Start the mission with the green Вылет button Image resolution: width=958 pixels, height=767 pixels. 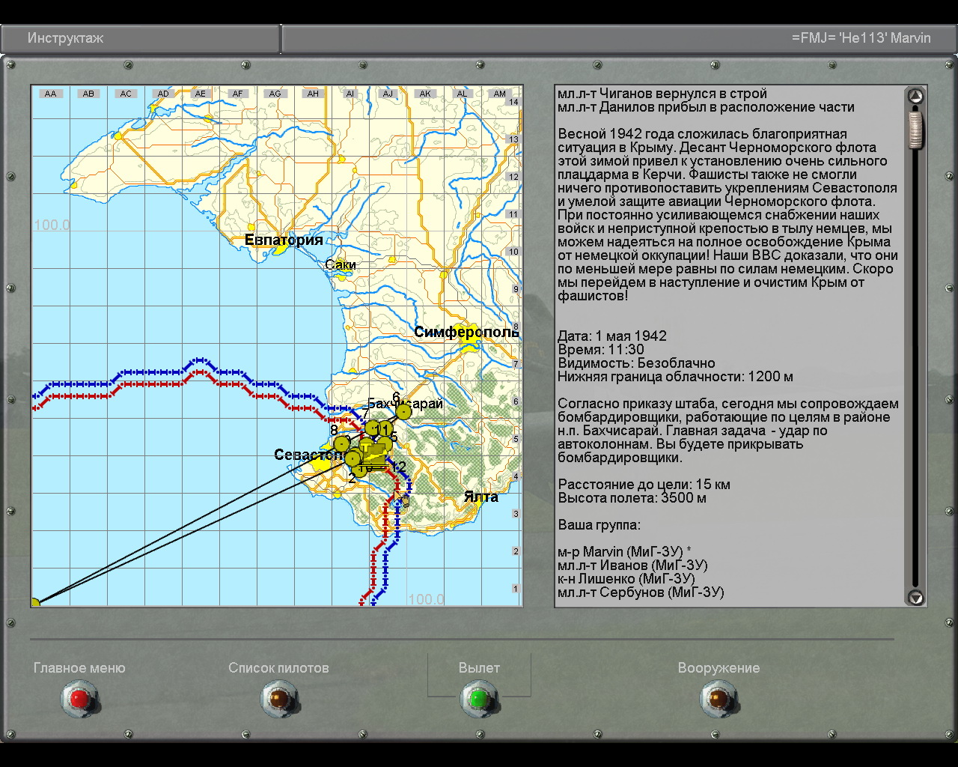point(479,699)
